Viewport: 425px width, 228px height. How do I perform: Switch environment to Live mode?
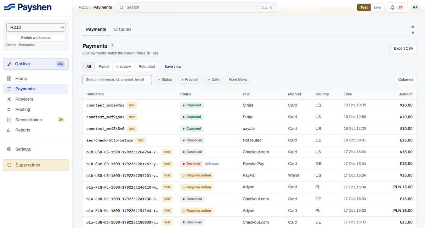coord(378,7)
